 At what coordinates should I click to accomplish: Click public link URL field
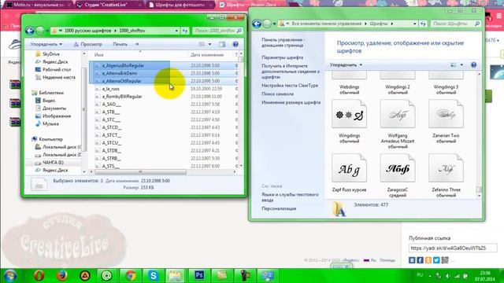tap(453, 248)
